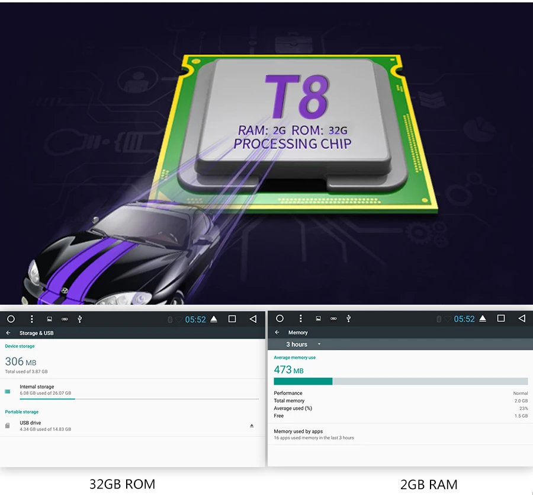
Task: Select the Memory screen title
Action: pos(298,333)
